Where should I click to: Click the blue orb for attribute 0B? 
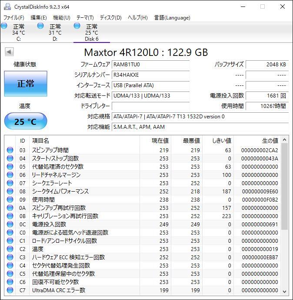point(10,216)
